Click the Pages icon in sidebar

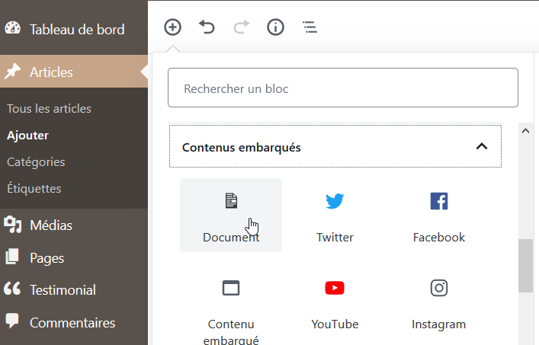click(12, 257)
